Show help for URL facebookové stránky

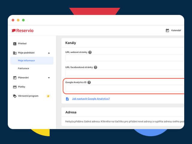pos(95,67)
